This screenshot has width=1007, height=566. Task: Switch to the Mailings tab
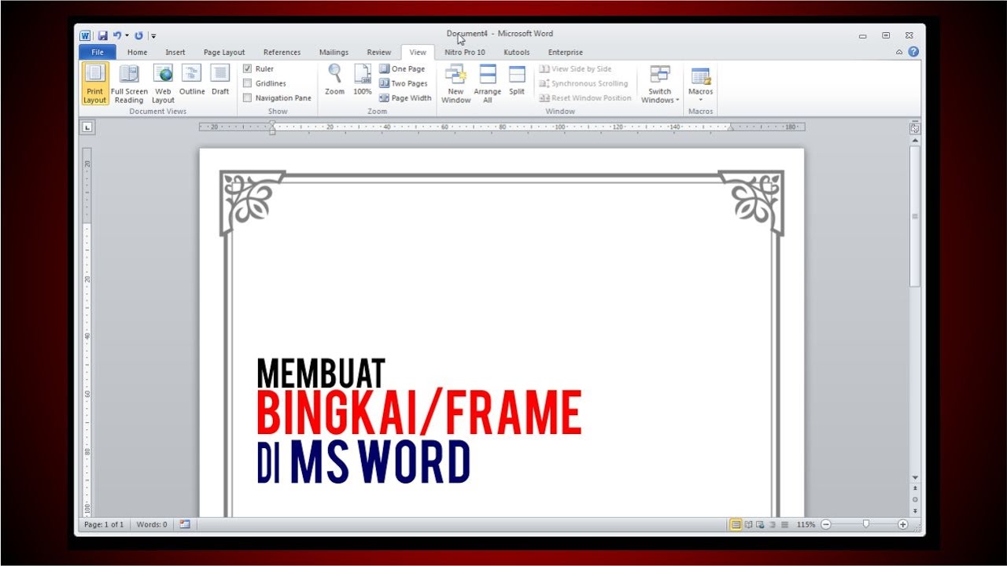pos(334,52)
